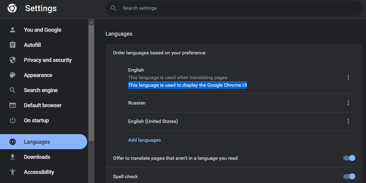Click the You and Google person icon
Viewport: 366px width, 183px height.
pos(12,30)
